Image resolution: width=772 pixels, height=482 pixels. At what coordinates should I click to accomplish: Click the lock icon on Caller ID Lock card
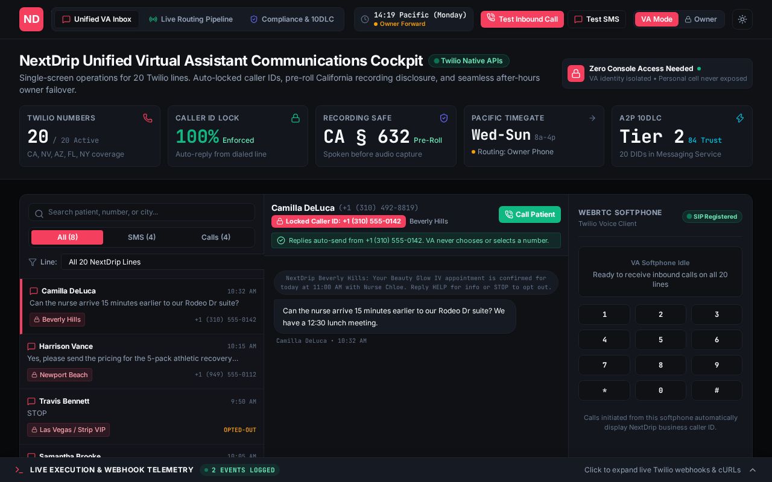(x=296, y=118)
